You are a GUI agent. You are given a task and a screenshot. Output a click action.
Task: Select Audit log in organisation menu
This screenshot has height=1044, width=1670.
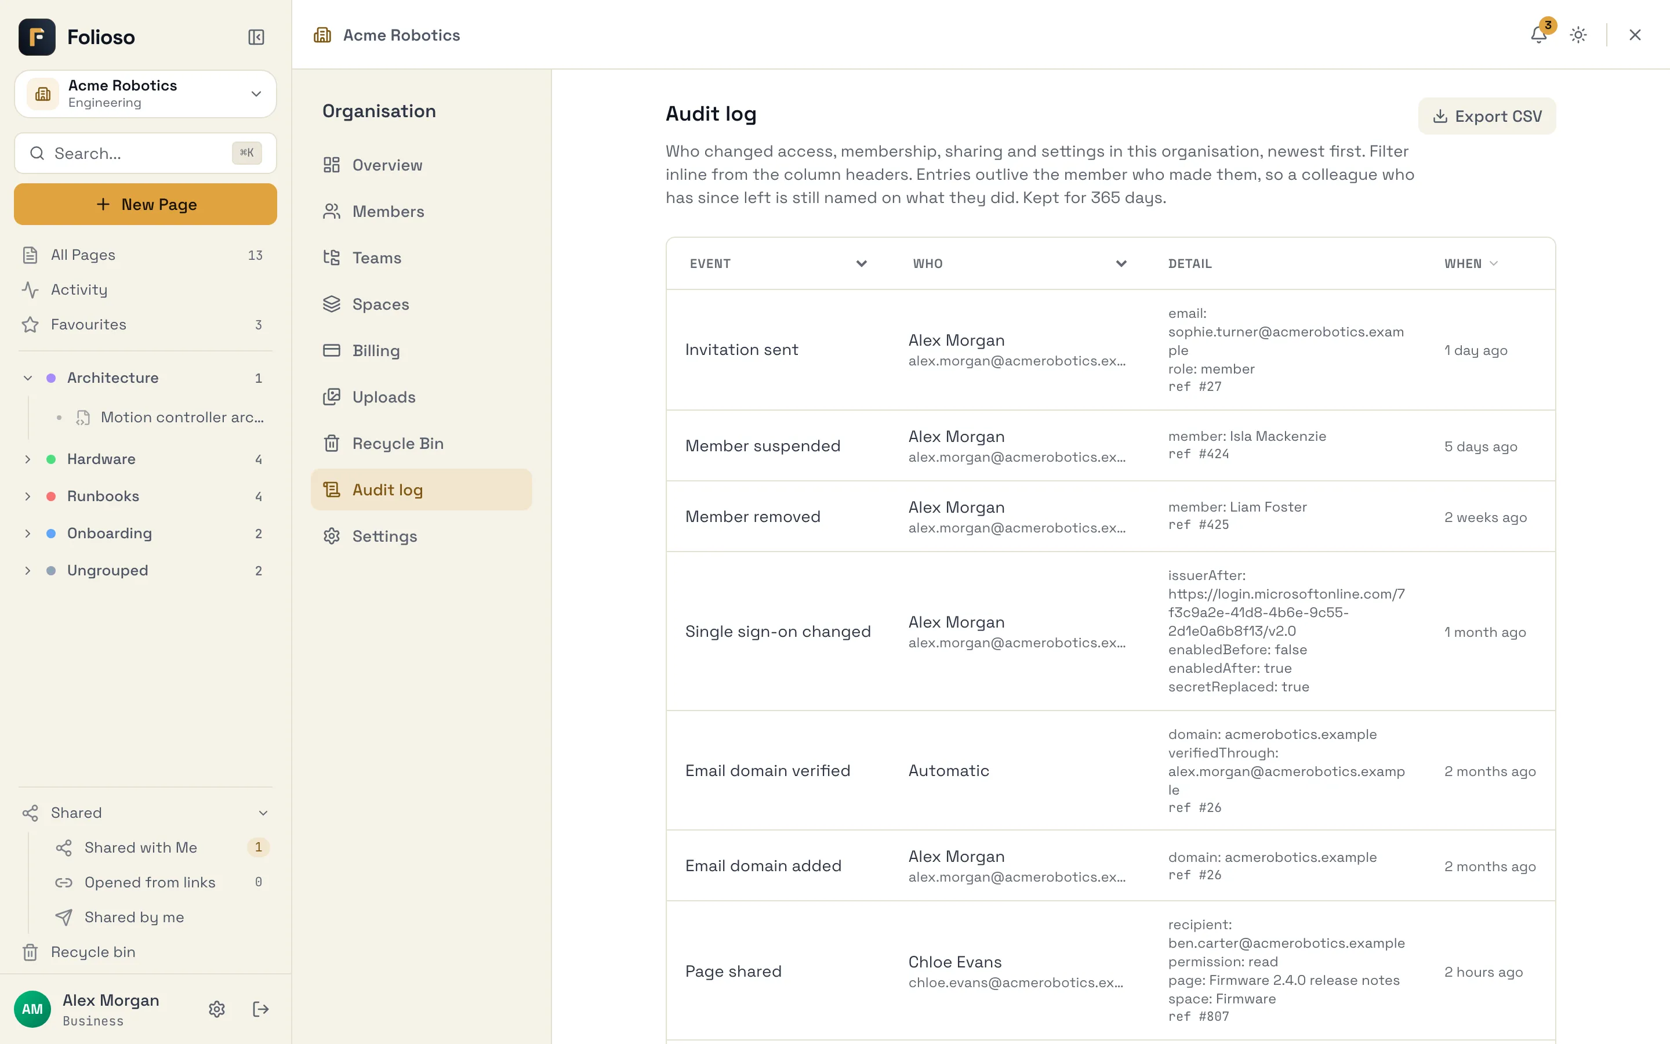click(x=421, y=490)
